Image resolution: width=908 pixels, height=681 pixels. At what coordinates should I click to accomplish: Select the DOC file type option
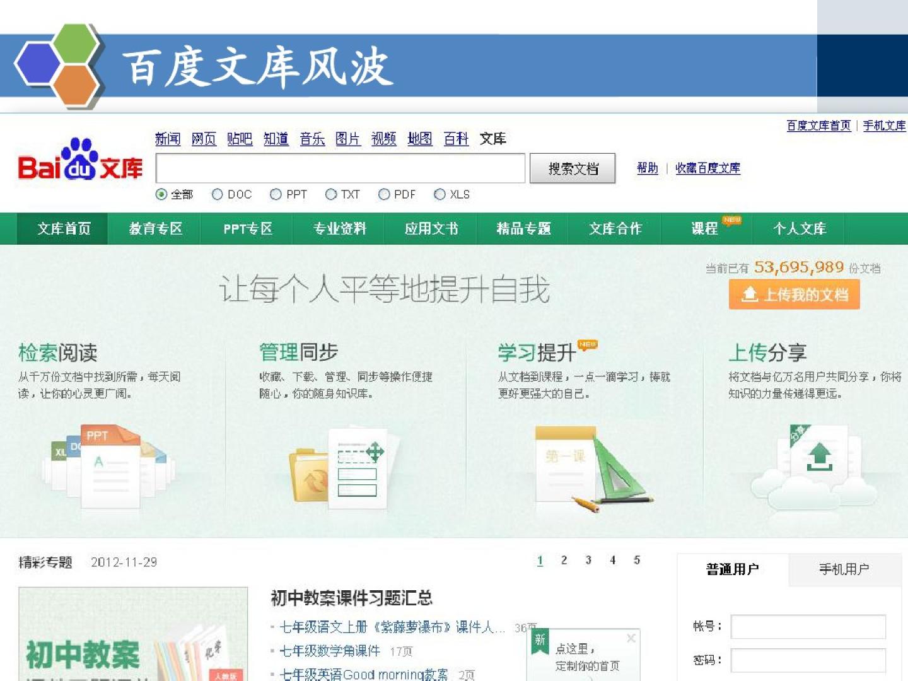point(218,195)
